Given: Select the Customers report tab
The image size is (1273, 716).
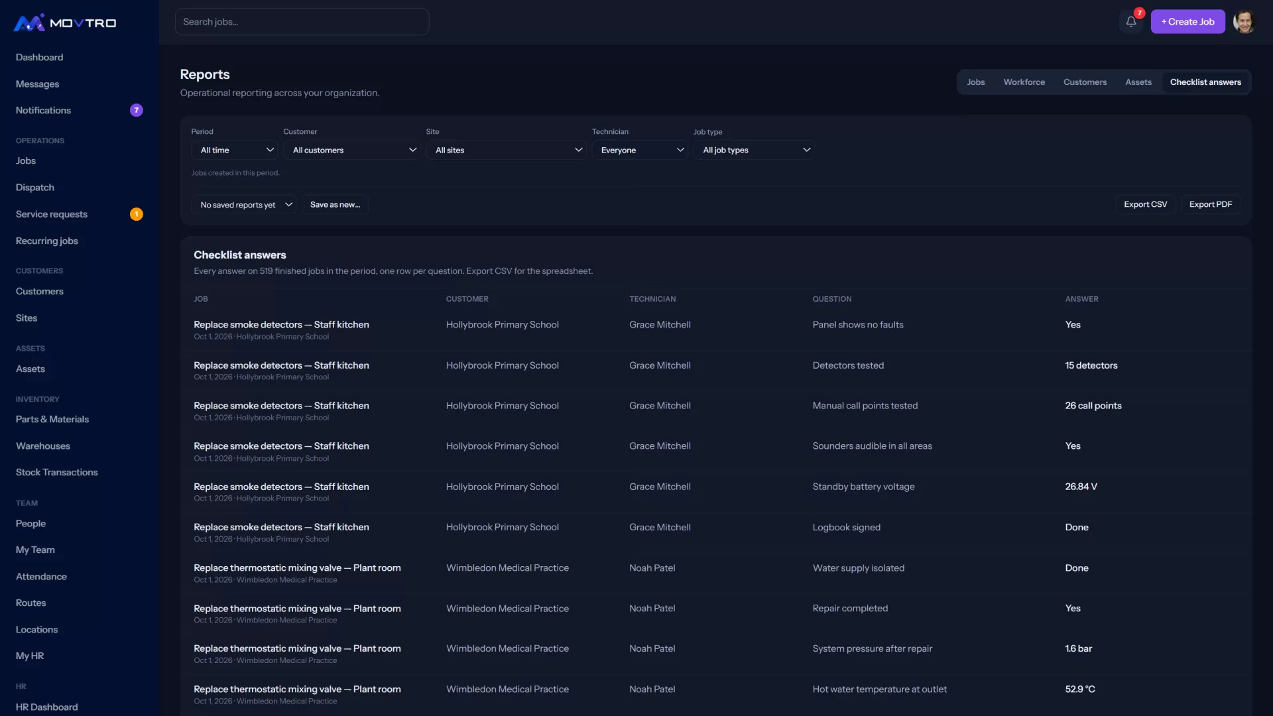Looking at the screenshot, I should click(1085, 82).
